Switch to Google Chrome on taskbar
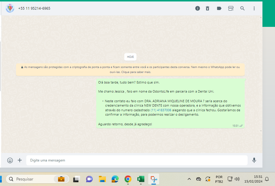Viewport: 275px width, 186px height. (x=128, y=179)
